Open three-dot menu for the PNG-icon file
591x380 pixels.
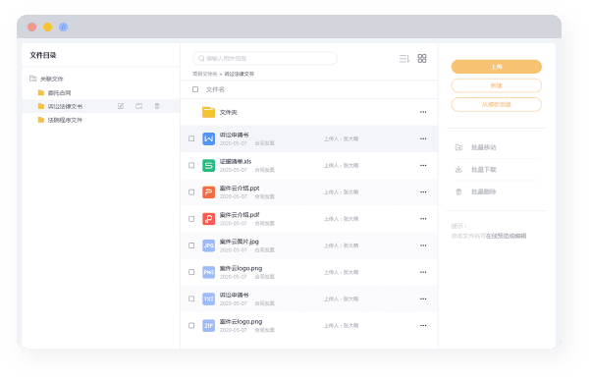tap(423, 272)
